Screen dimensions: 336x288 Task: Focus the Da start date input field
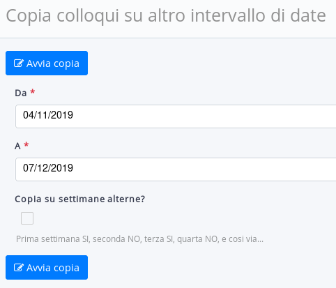(x=176, y=116)
